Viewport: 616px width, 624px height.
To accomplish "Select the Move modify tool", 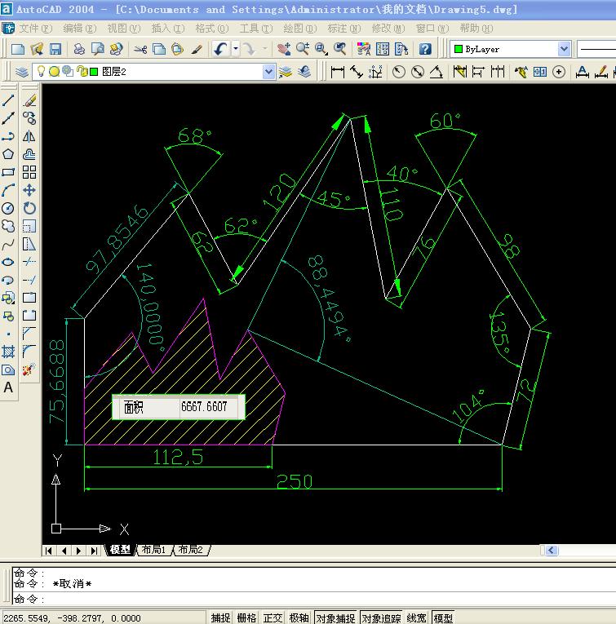I will click(29, 190).
